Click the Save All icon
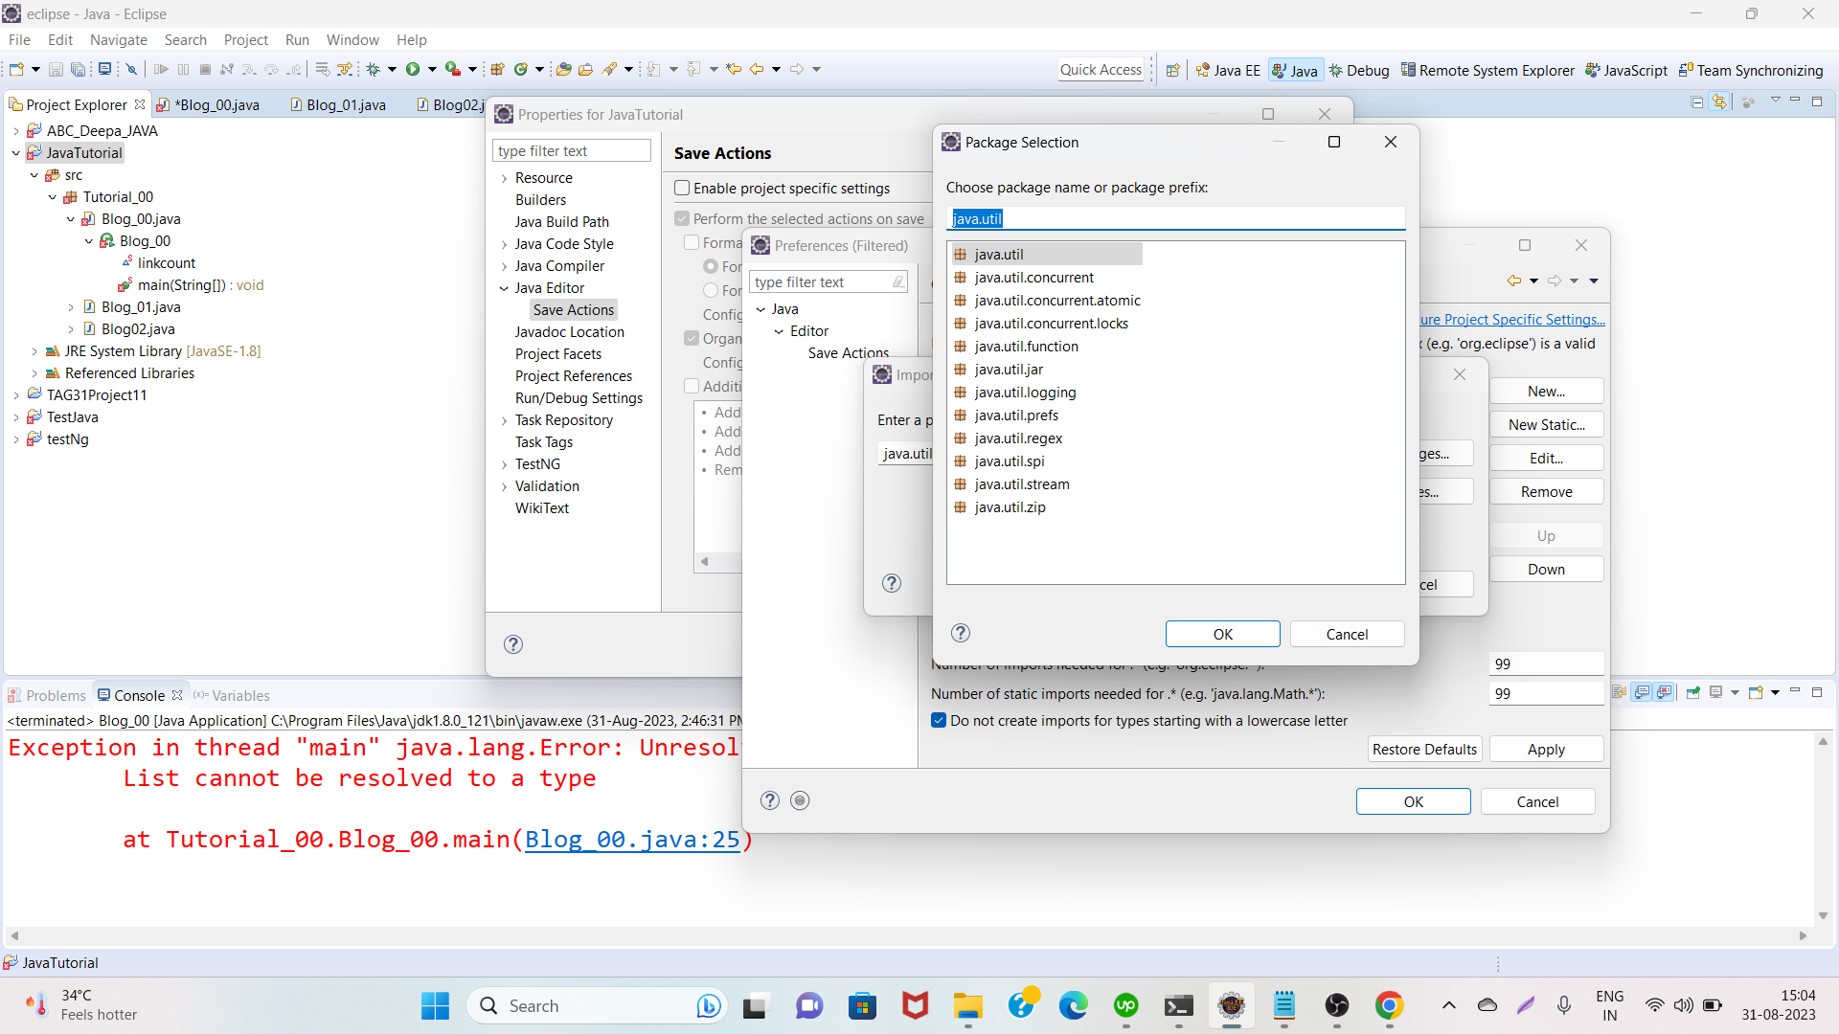1839x1034 pixels. (79, 68)
